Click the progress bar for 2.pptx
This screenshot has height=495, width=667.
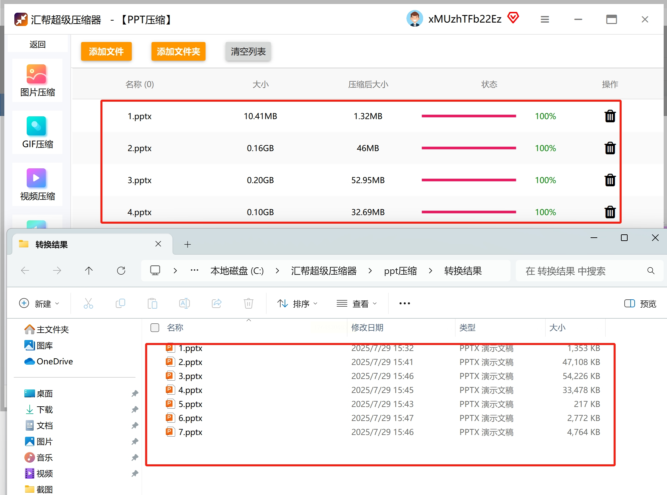point(468,148)
